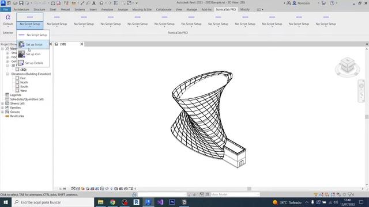
Task: Choose Set up Icon from the dropdown
Action: pos(33,54)
